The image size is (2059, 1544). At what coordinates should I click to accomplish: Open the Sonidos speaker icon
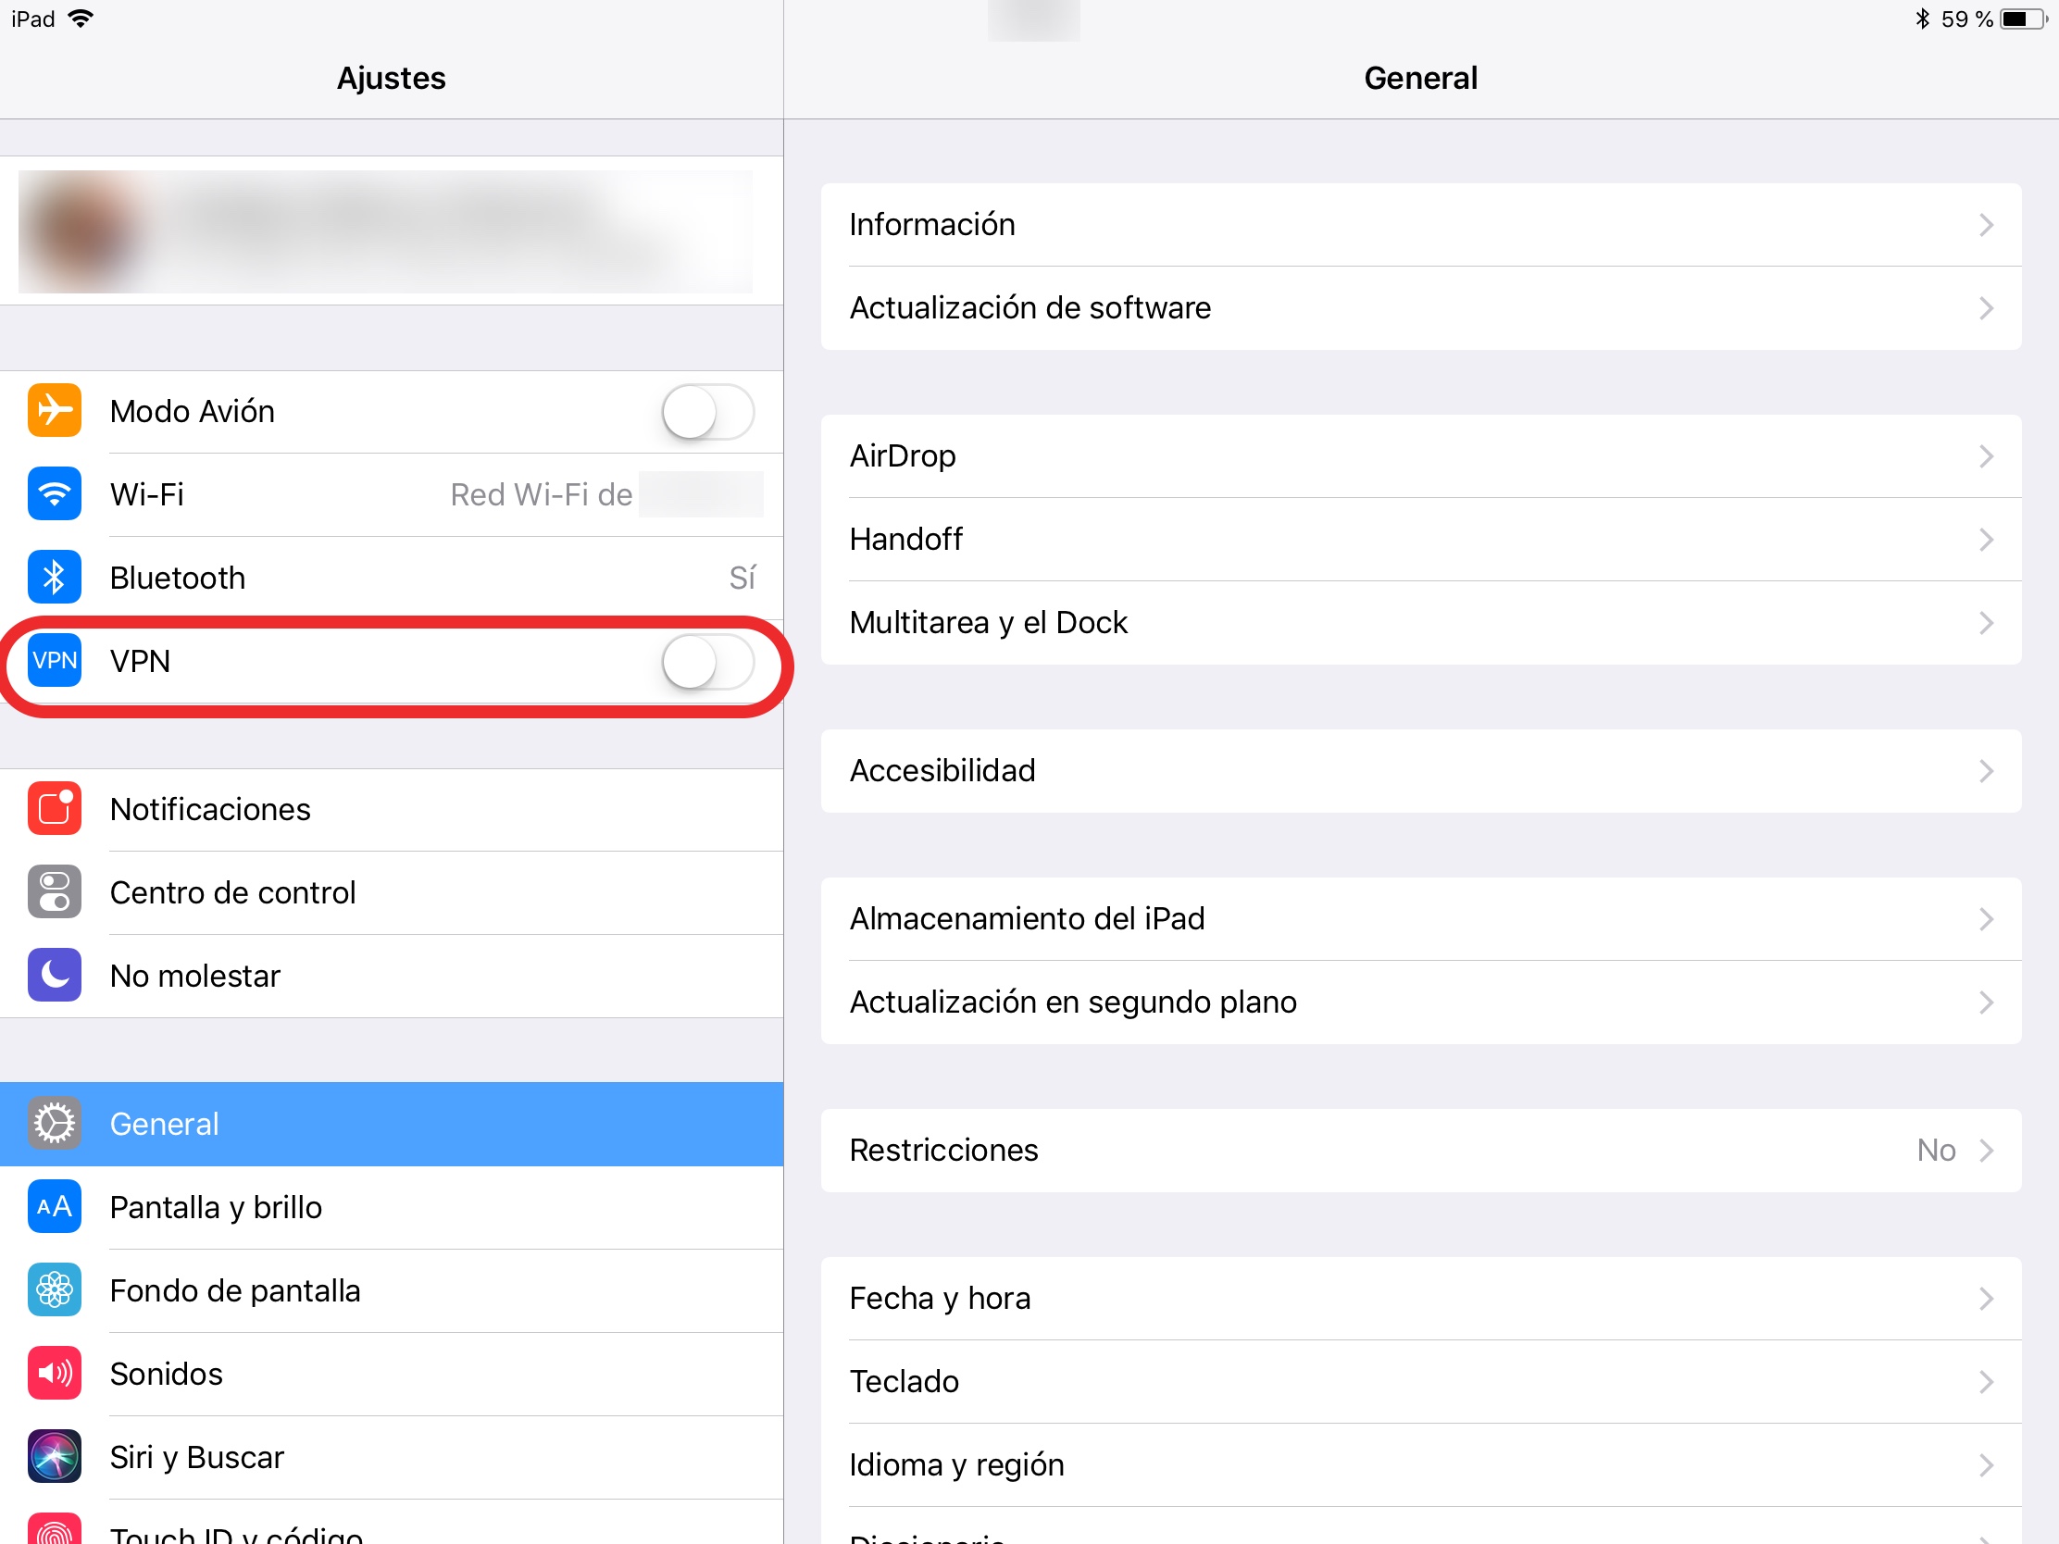(x=55, y=1374)
